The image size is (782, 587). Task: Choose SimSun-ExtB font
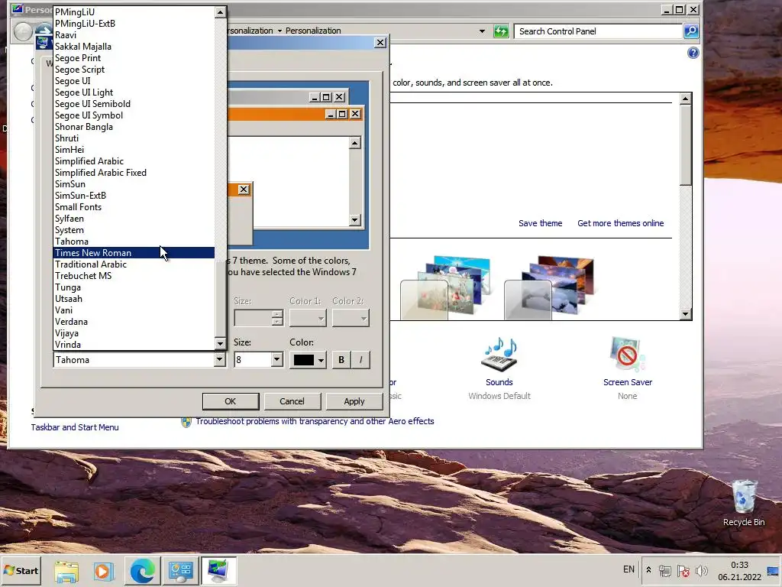click(134, 196)
